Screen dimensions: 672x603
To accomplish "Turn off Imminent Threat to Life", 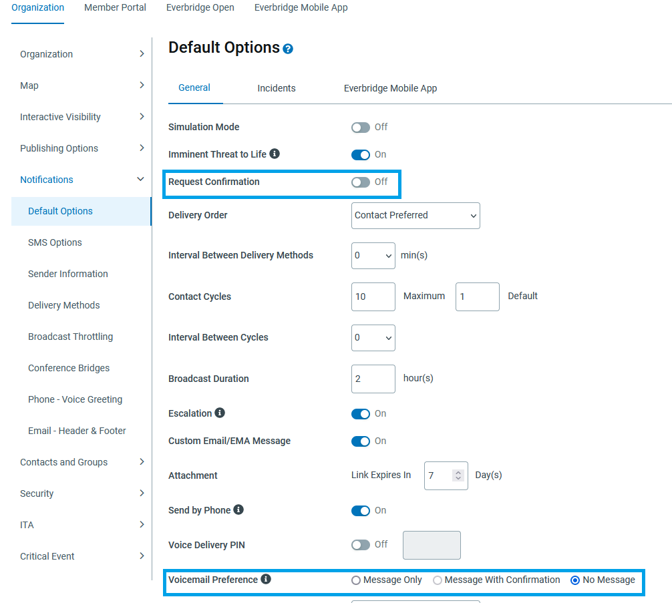I will 361,154.
